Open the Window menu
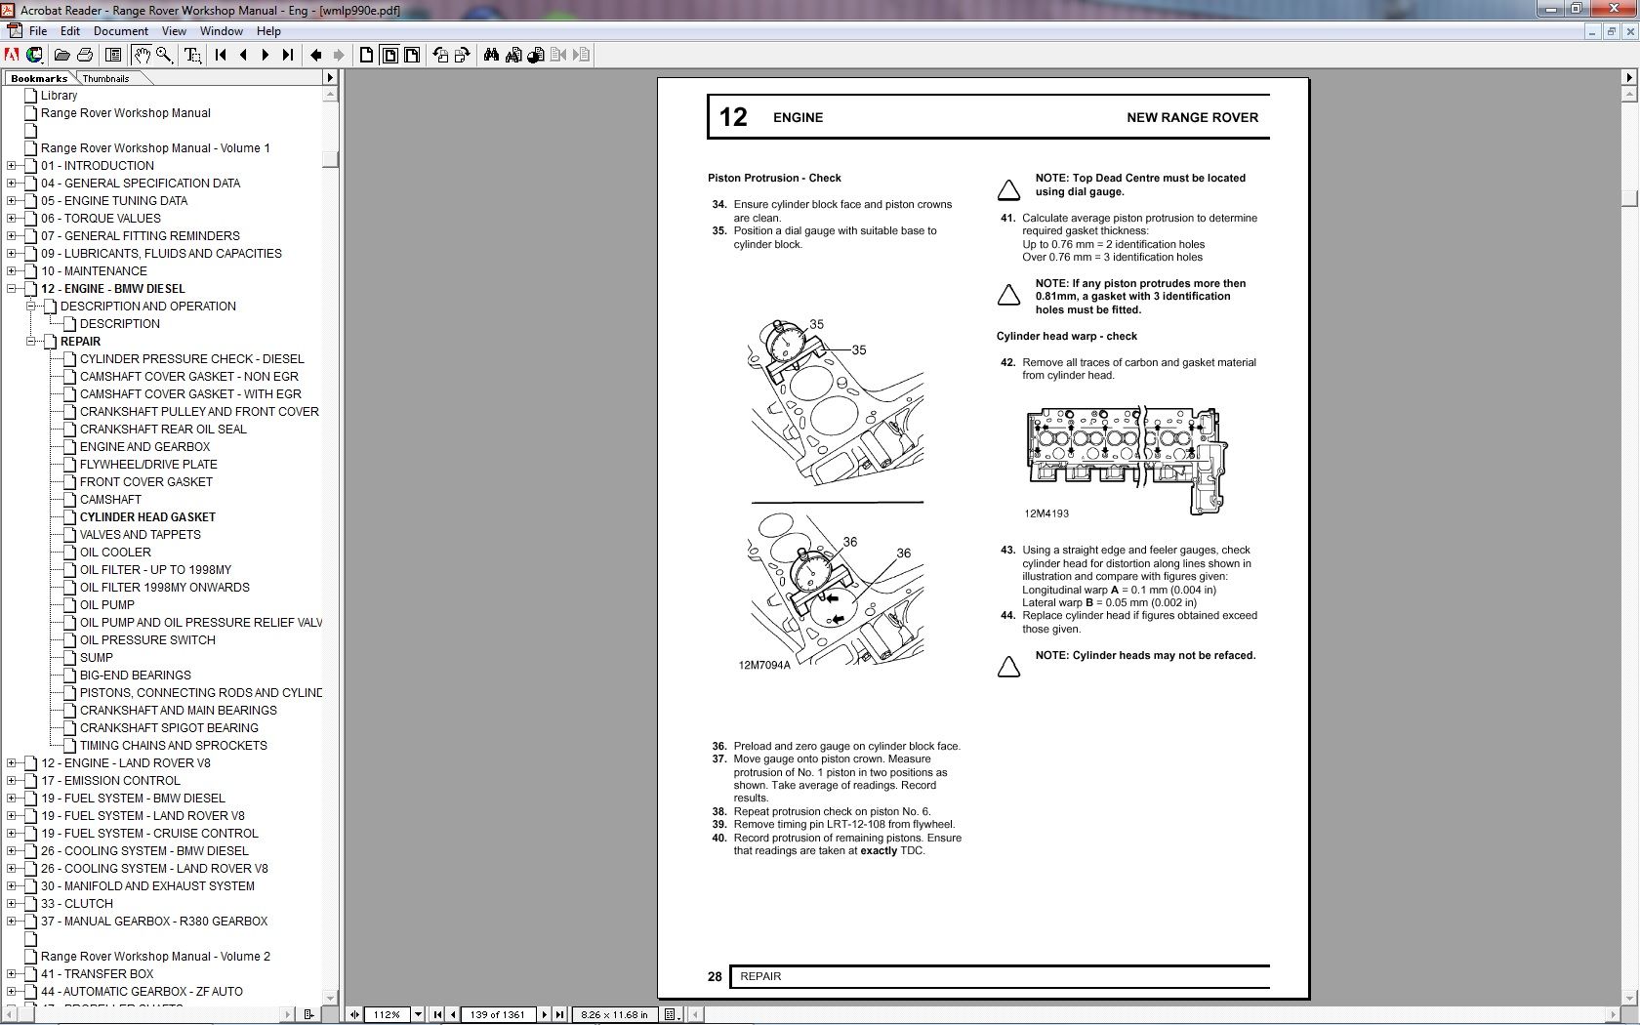Viewport: 1640px width, 1025px height. [222, 31]
